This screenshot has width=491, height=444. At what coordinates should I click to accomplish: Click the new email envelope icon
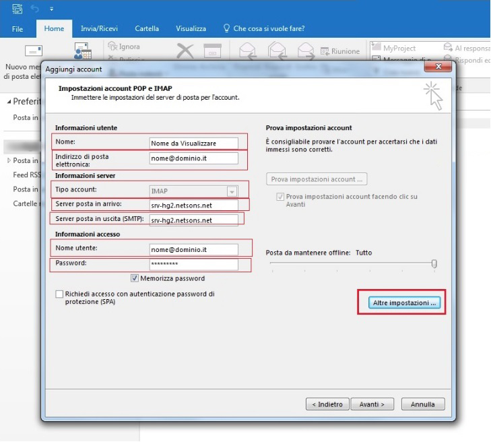(x=33, y=52)
